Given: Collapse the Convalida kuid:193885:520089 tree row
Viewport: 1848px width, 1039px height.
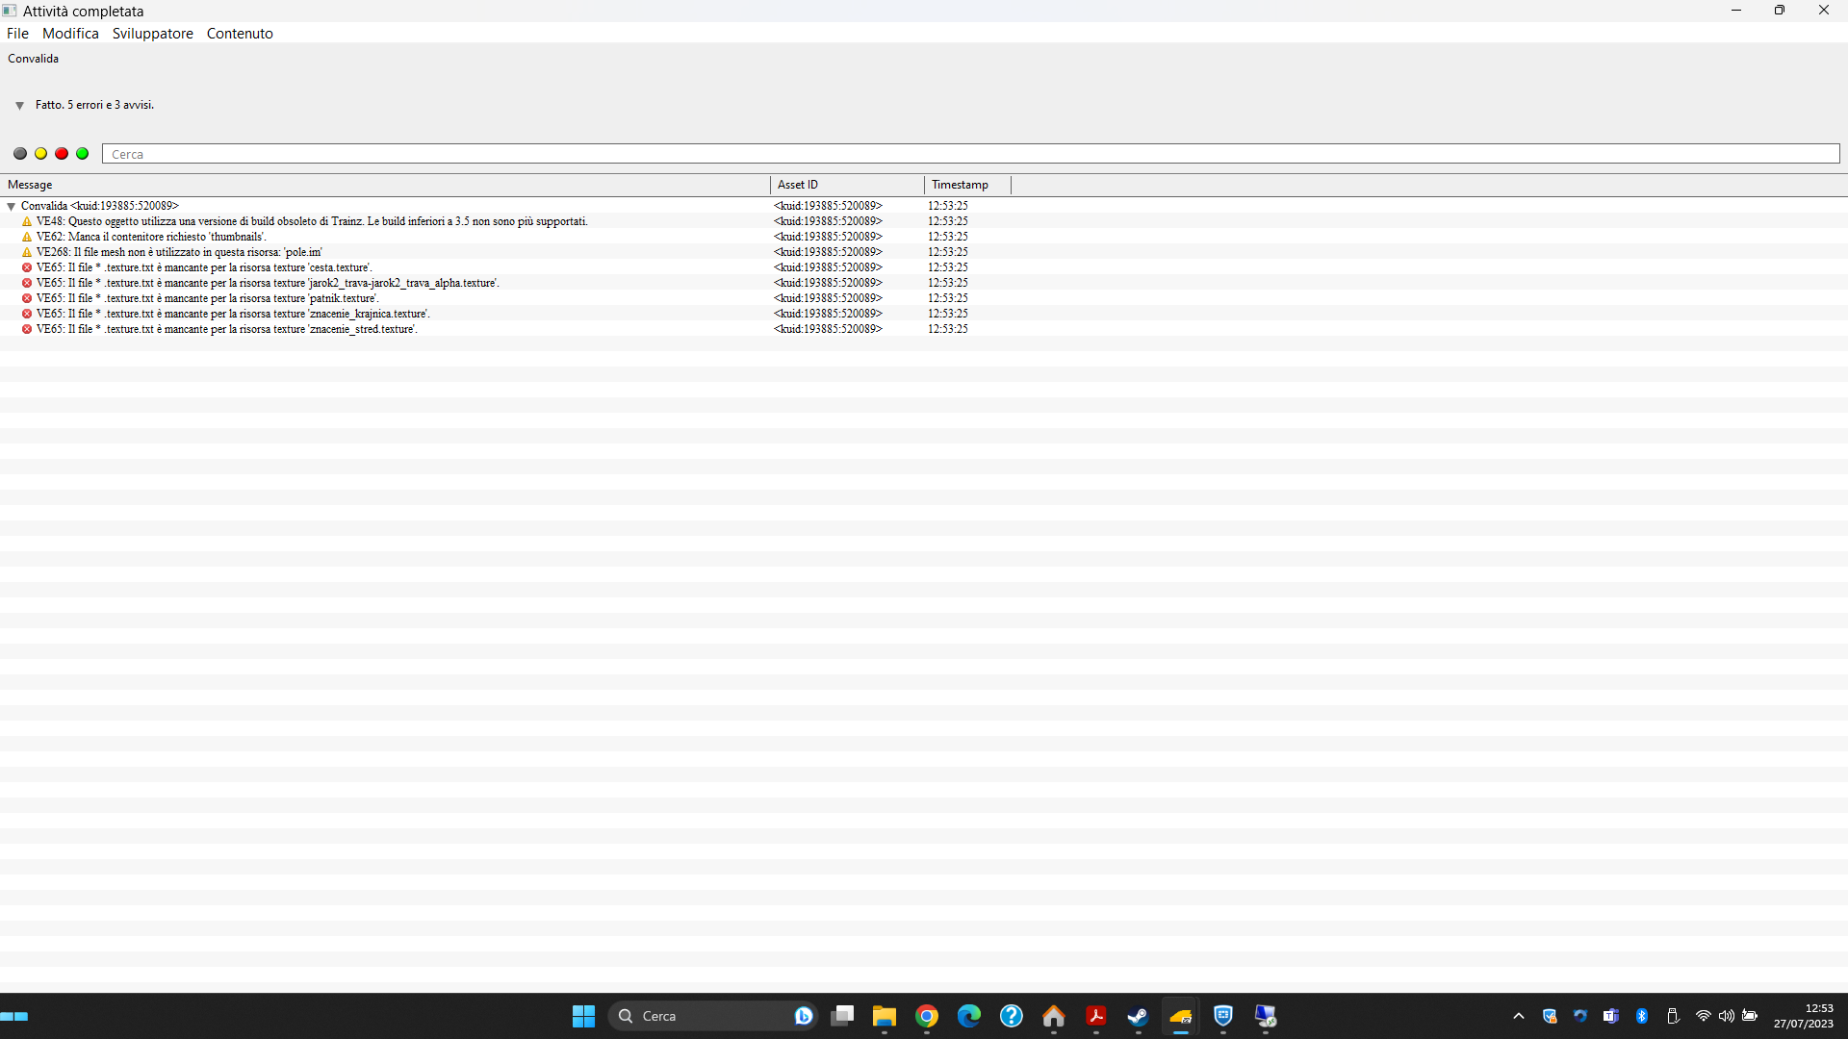Looking at the screenshot, I should pyautogui.click(x=12, y=206).
